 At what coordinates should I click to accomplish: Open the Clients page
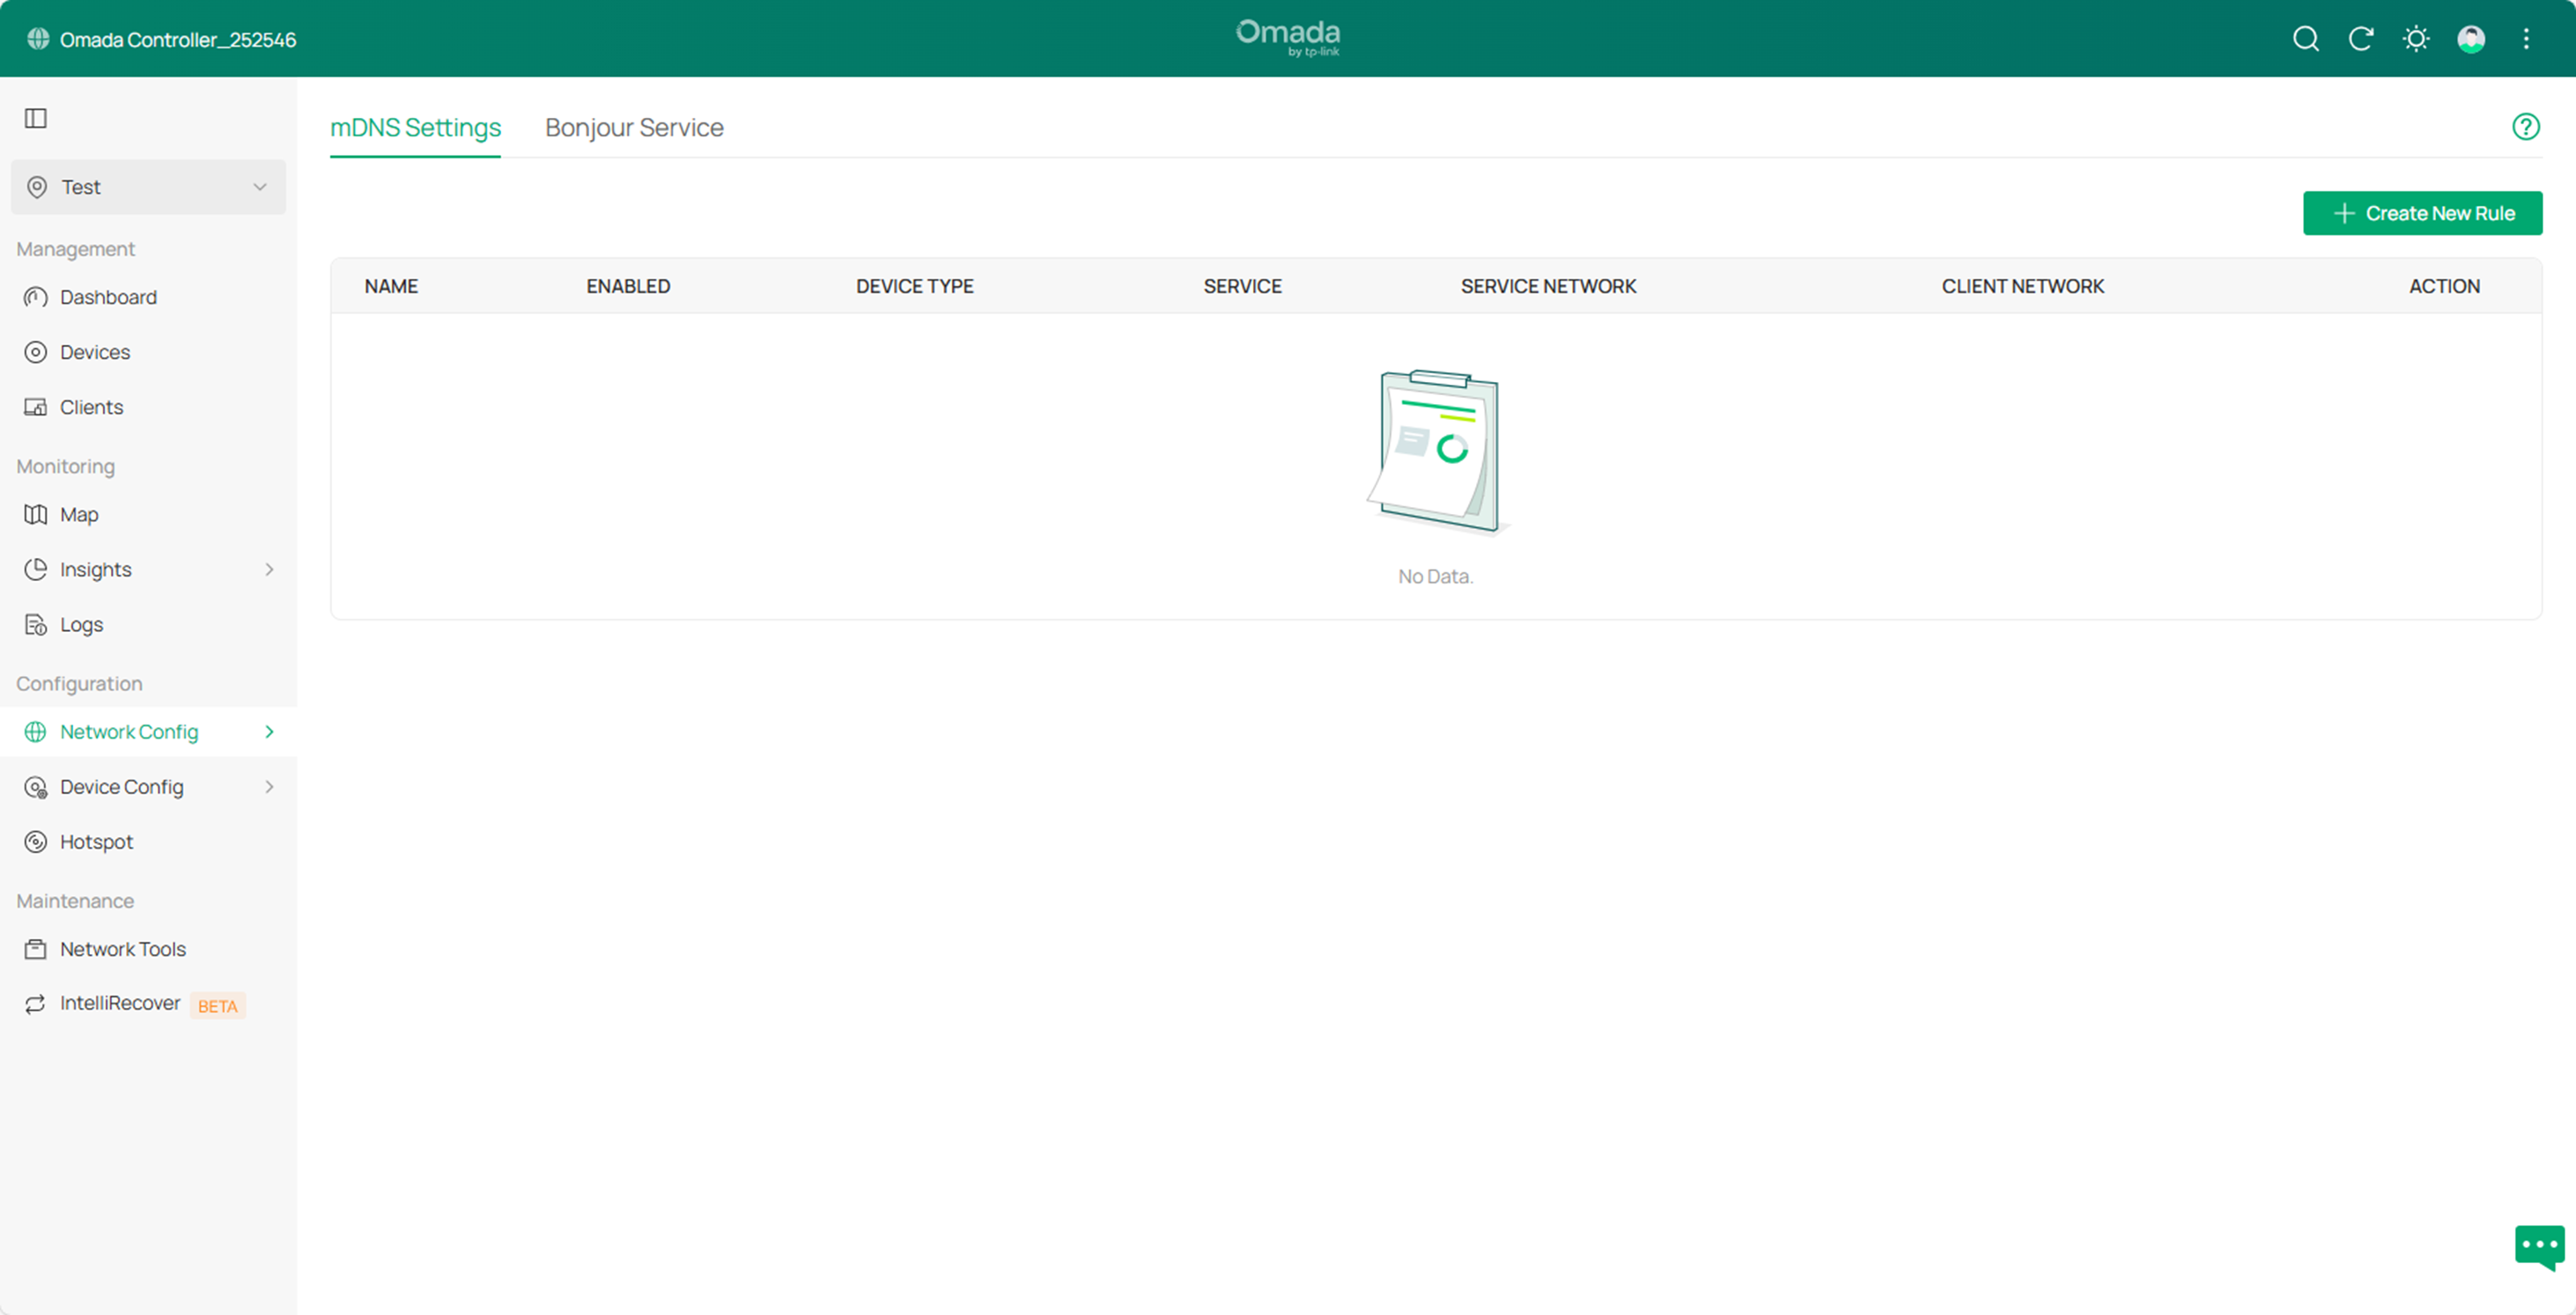(91, 407)
